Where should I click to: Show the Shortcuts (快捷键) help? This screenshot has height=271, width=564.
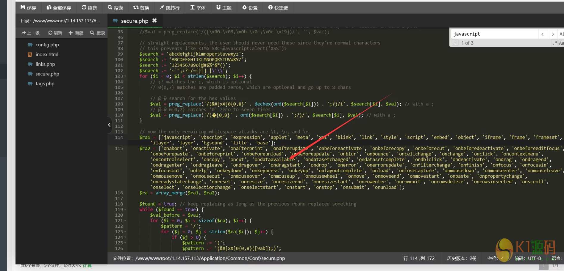[278, 8]
